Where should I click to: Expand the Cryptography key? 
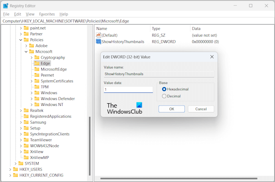point(31,58)
